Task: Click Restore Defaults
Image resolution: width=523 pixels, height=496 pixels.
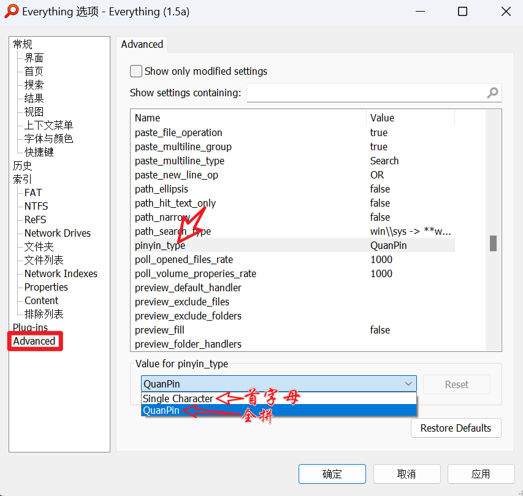Action: (x=456, y=428)
